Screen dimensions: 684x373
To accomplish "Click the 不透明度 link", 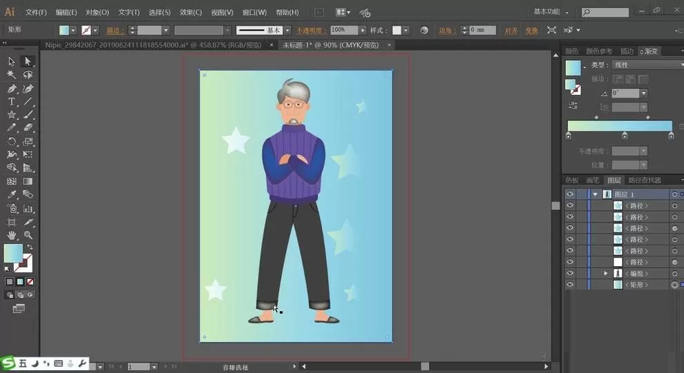I will point(312,30).
